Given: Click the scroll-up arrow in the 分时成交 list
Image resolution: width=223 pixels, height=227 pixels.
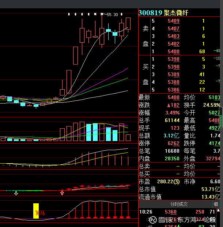Looking at the screenshot, I should tap(218, 210).
